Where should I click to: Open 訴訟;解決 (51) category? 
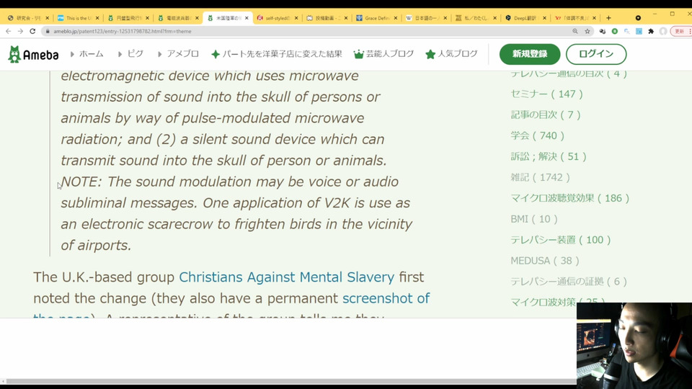point(549,156)
